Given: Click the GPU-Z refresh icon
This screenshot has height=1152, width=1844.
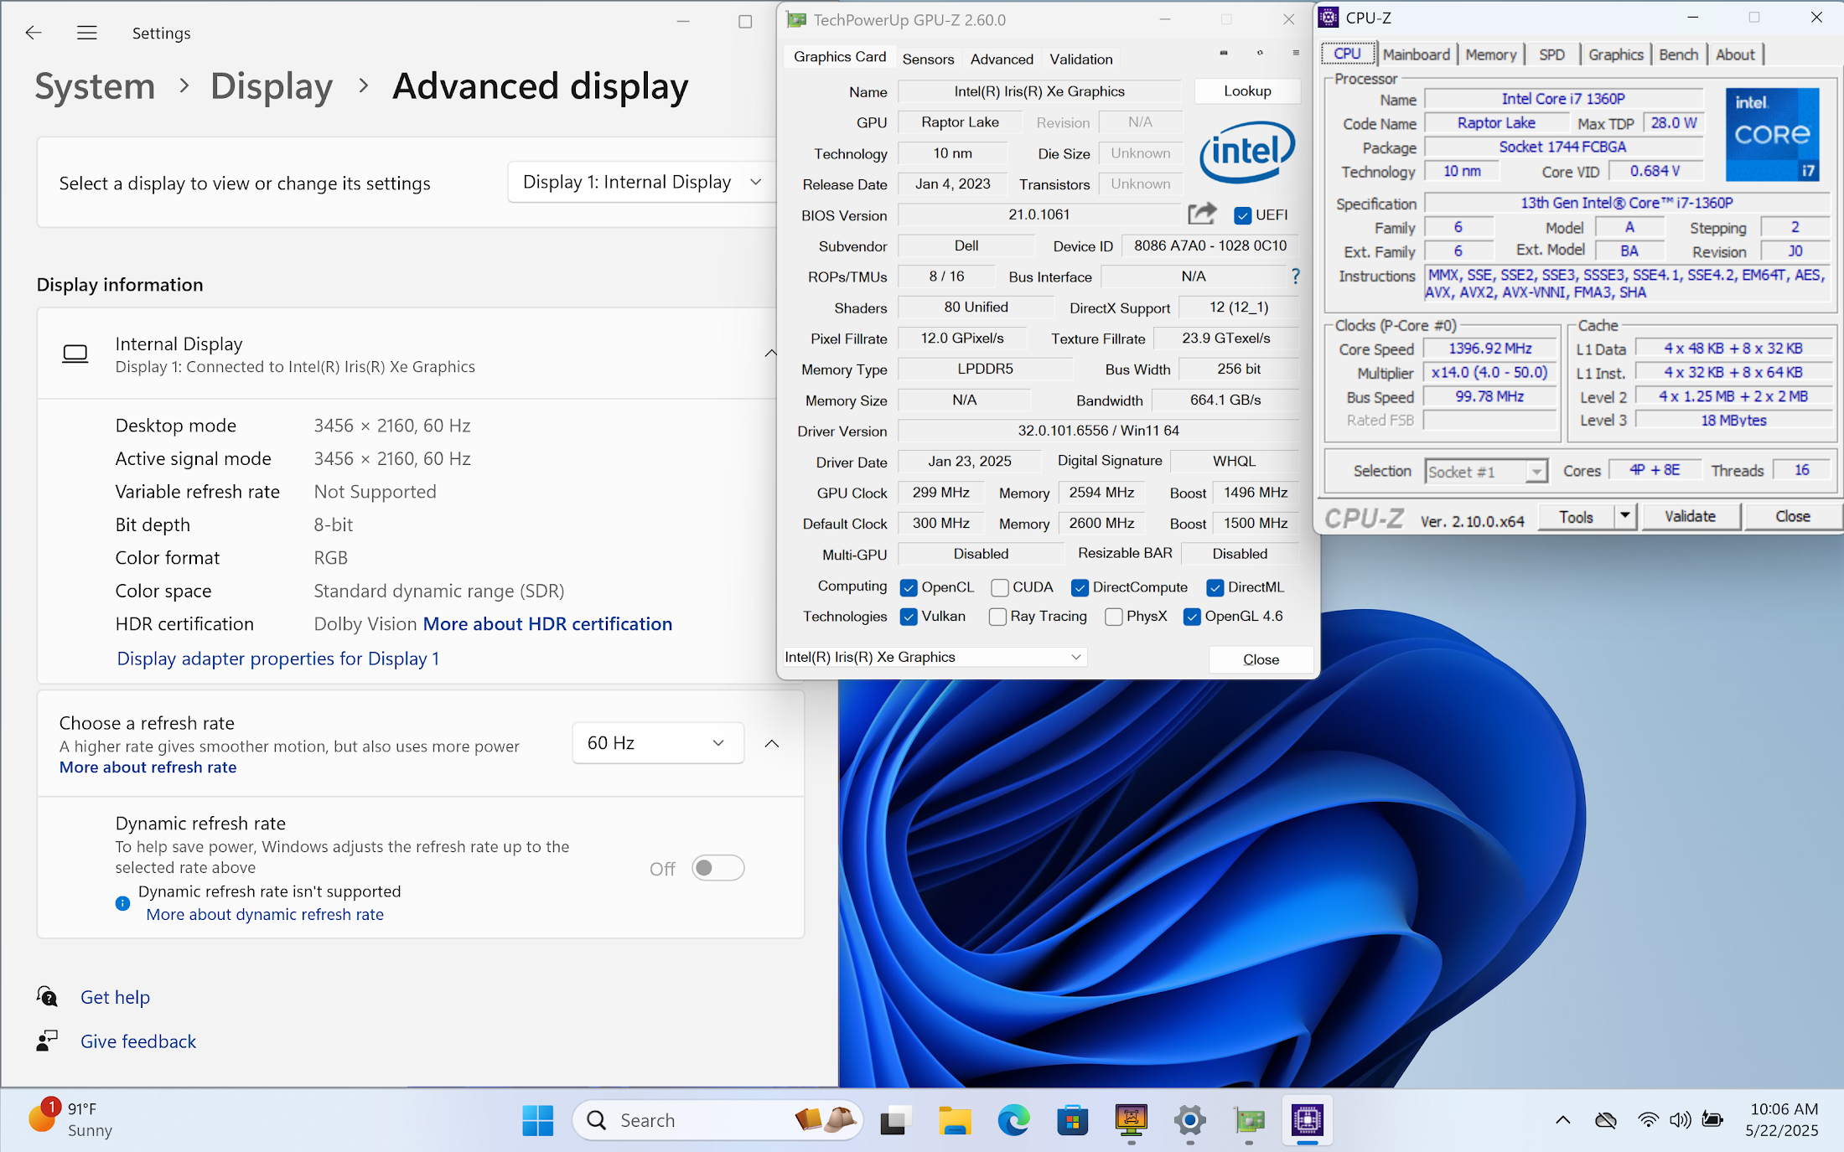Looking at the screenshot, I should click(x=1260, y=53).
